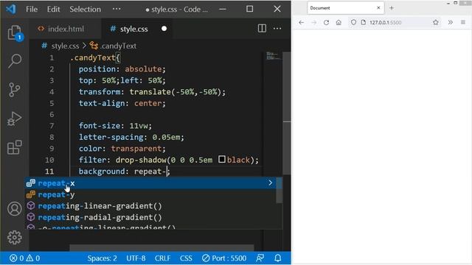This screenshot has width=472, height=265.
Task: Reload the browser page
Action: tap(326, 23)
